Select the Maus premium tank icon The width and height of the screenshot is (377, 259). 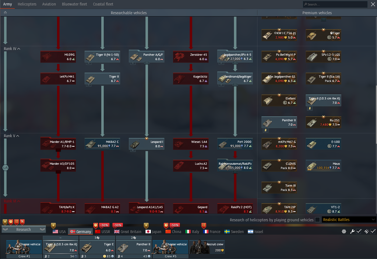click(x=323, y=166)
